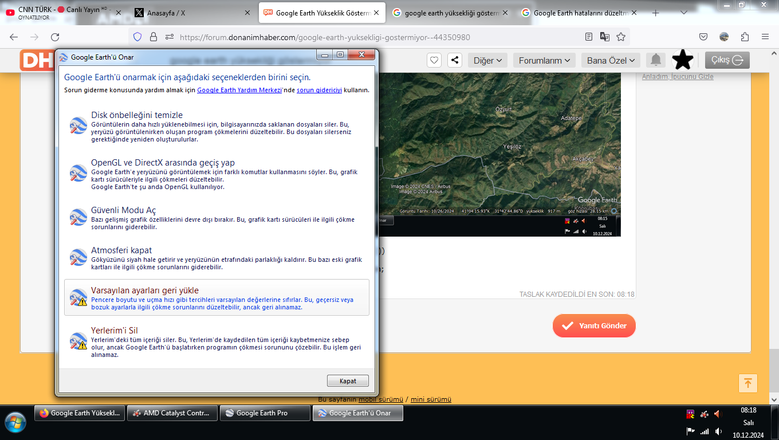Open the Windows Start menu
This screenshot has height=440, width=779.
coord(15,422)
